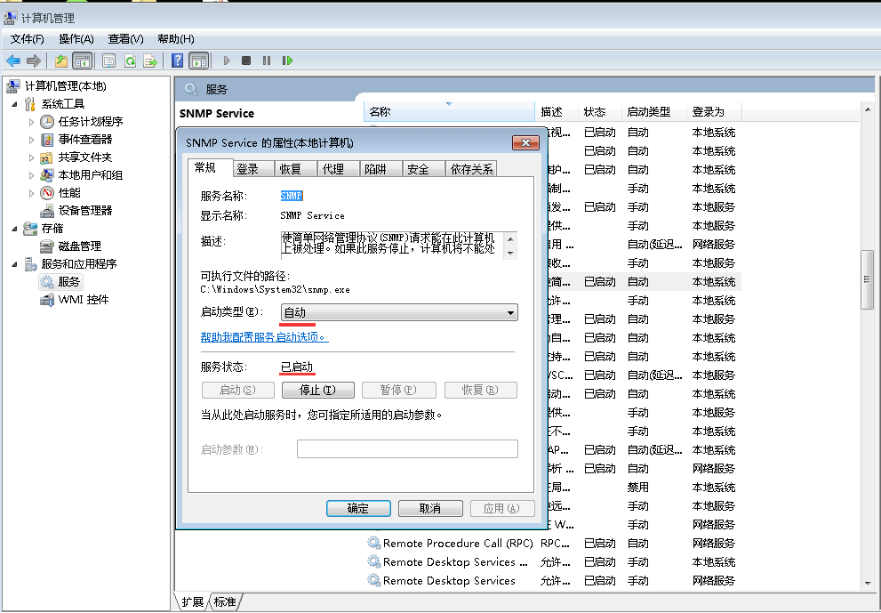This screenshot has width=881, height=613.
Task: Click the Up one level folder icon
Action: click(x=61, y=60)
